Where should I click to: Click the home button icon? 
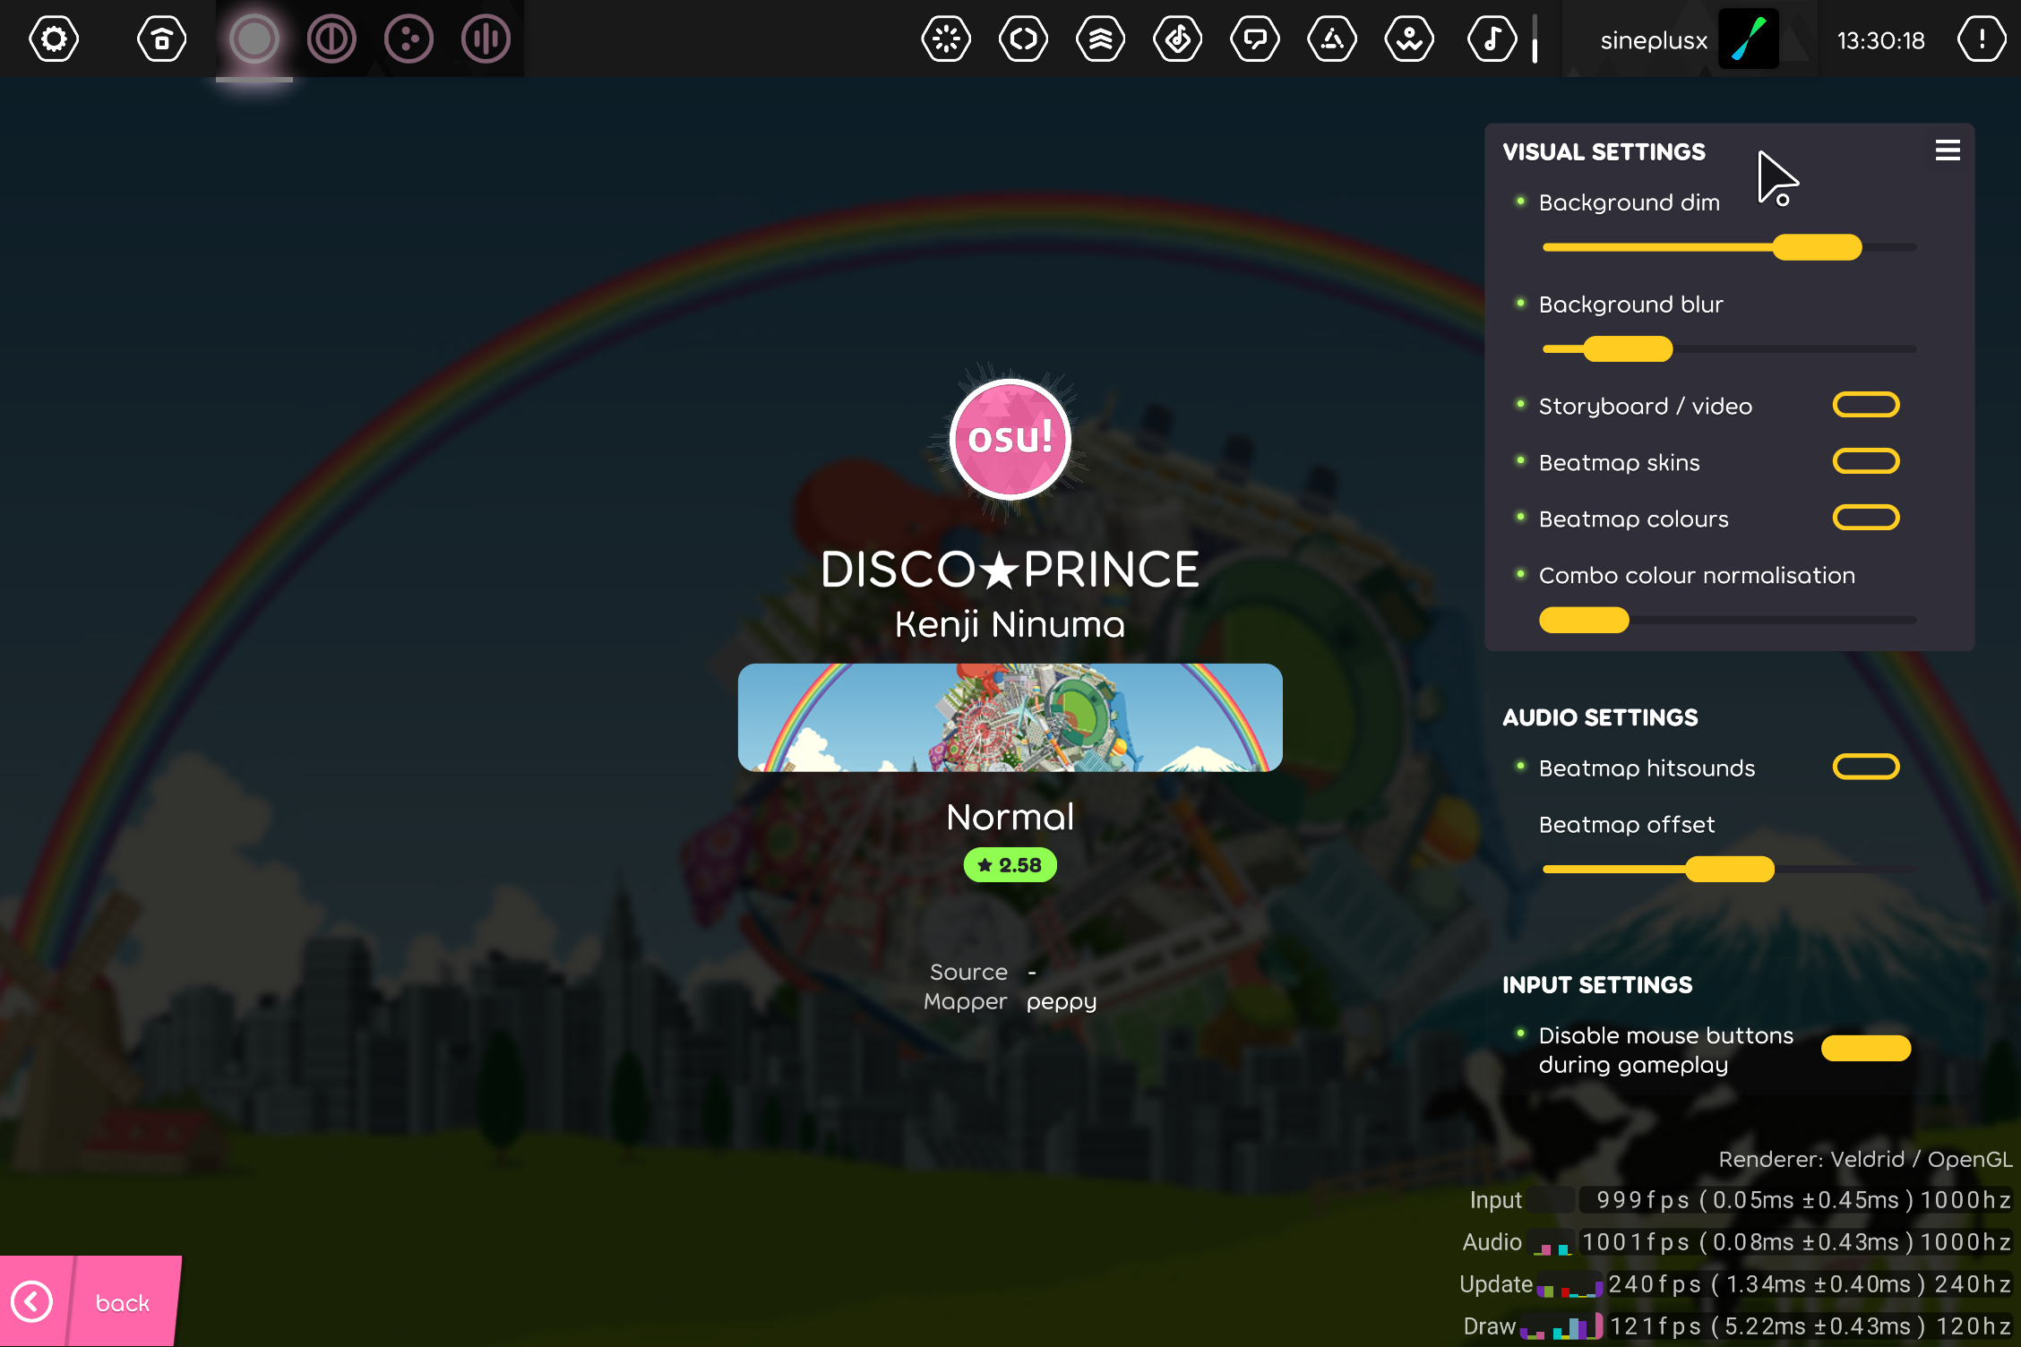point(161,39)
